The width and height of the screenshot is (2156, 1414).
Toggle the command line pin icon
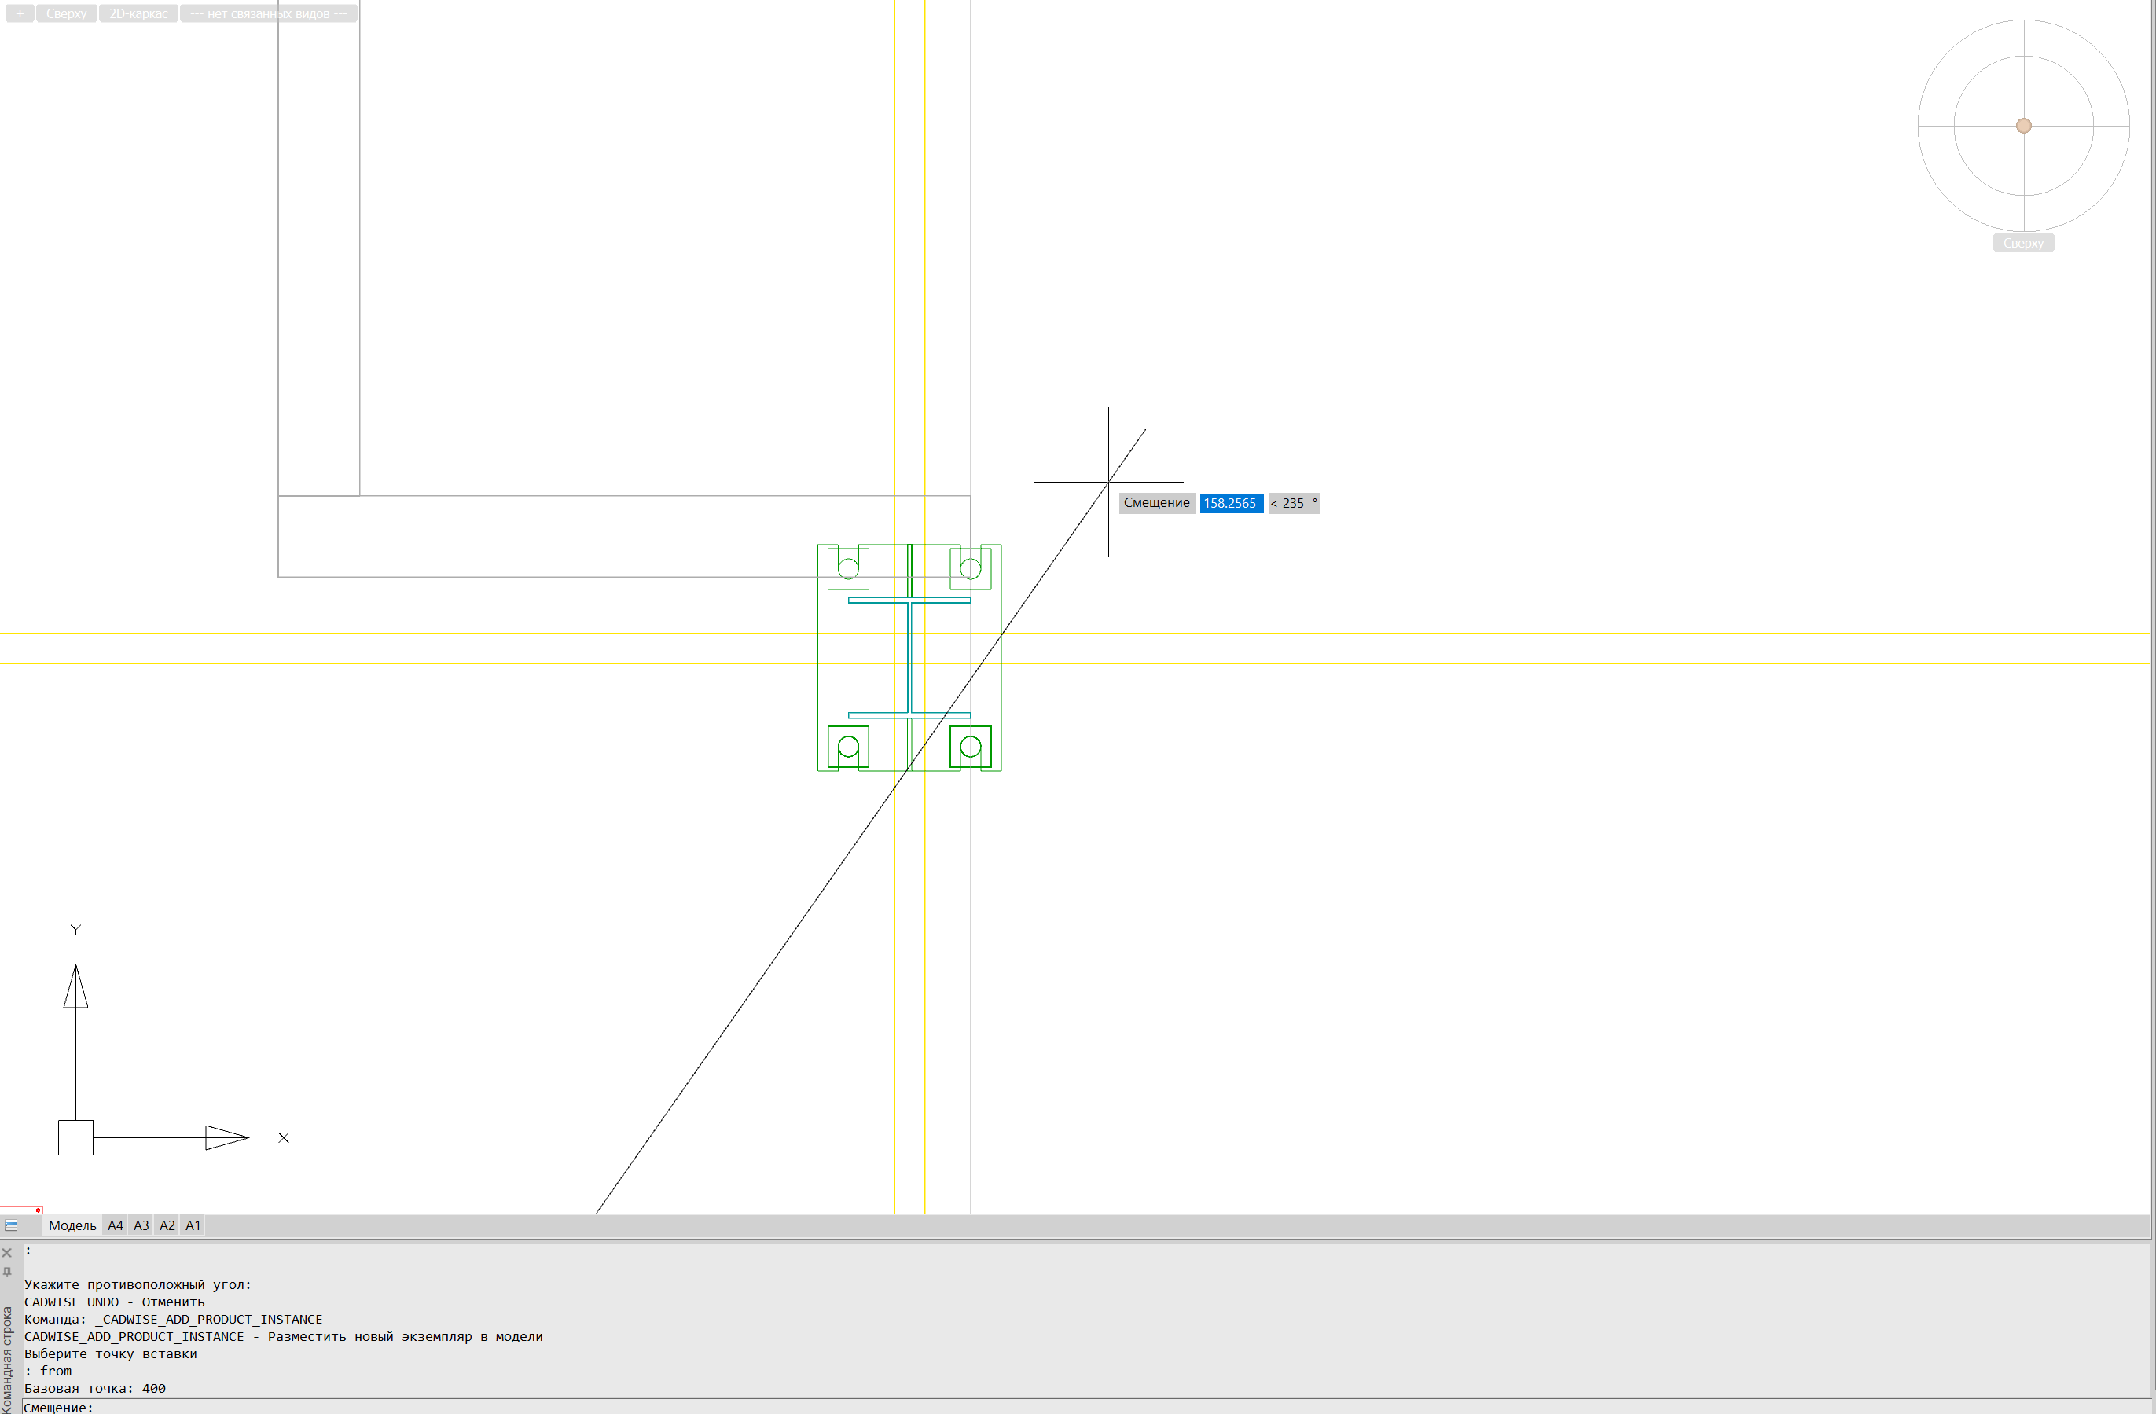click(7, 1272)
